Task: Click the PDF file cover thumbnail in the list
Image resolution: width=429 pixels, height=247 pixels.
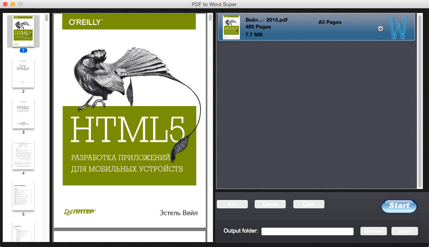Action: [x=231, y=27]
